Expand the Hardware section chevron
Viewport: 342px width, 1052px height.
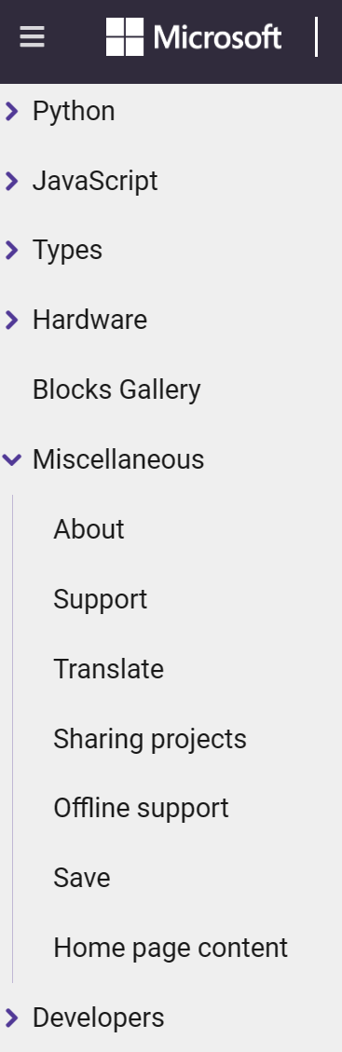[x=11, y=320]
